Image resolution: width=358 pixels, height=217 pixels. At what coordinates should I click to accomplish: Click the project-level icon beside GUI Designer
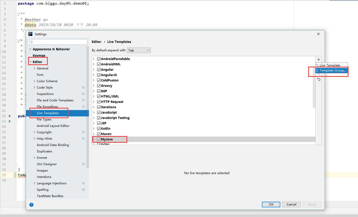point(83,164)
